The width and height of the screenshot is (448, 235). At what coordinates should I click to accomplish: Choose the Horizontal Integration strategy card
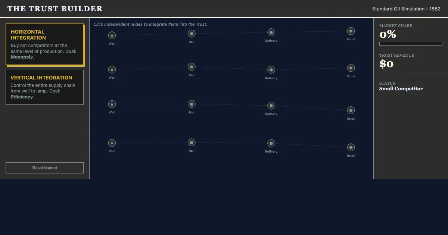point(45,44)
